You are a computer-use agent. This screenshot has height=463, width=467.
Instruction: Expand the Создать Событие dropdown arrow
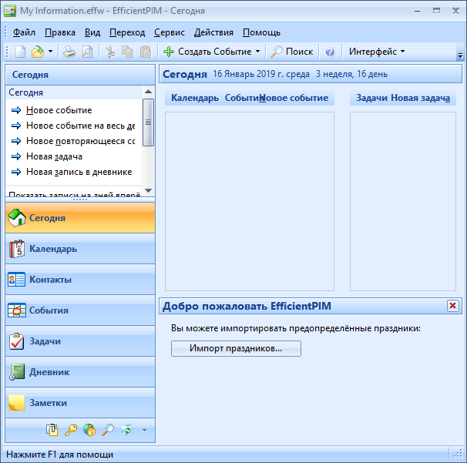click(257, 52)
